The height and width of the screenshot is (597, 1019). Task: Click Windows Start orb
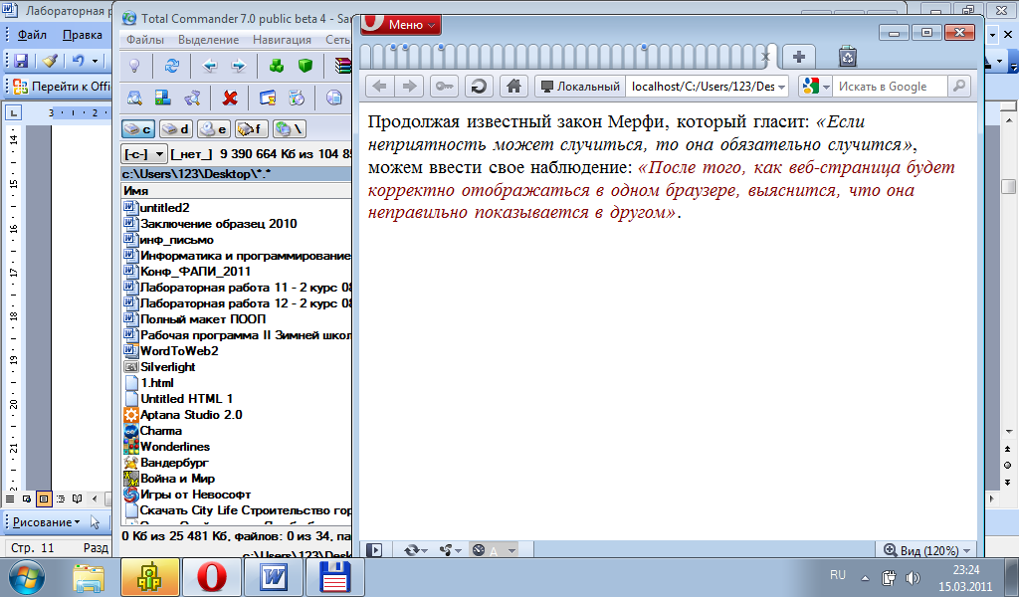click(x=27, y=577)
